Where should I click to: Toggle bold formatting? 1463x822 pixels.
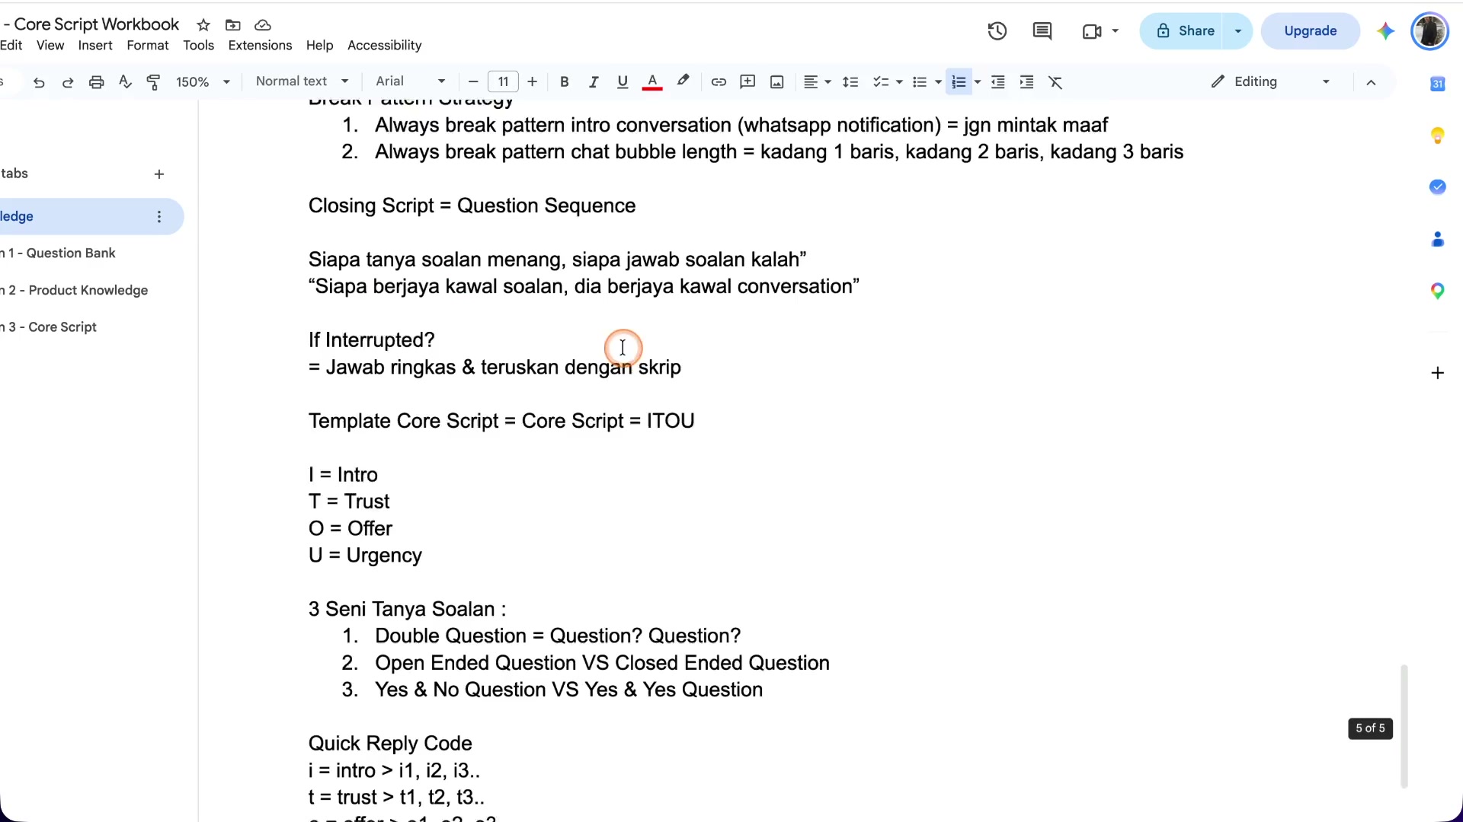point(565,82)
